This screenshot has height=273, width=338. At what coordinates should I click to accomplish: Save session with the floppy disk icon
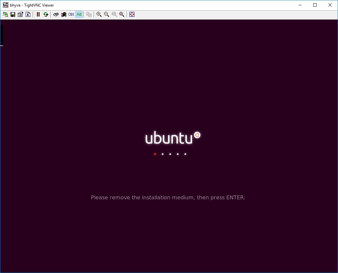[13, 14]
